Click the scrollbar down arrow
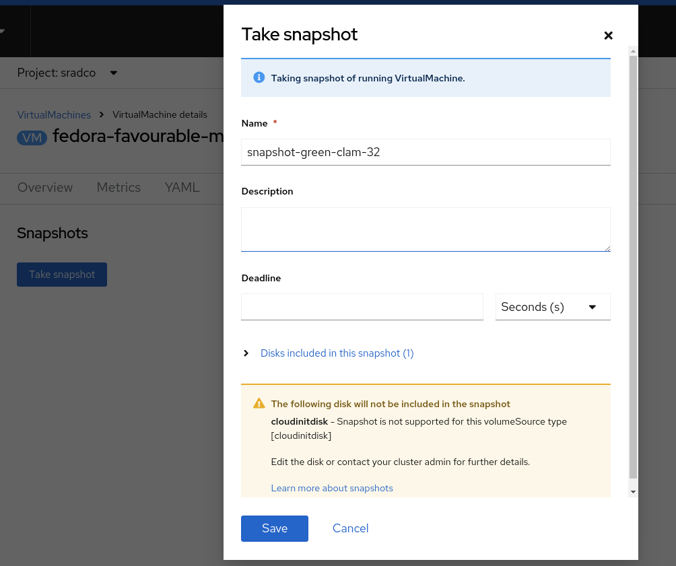This screenshot has width=676, height=566. point(633,493)
